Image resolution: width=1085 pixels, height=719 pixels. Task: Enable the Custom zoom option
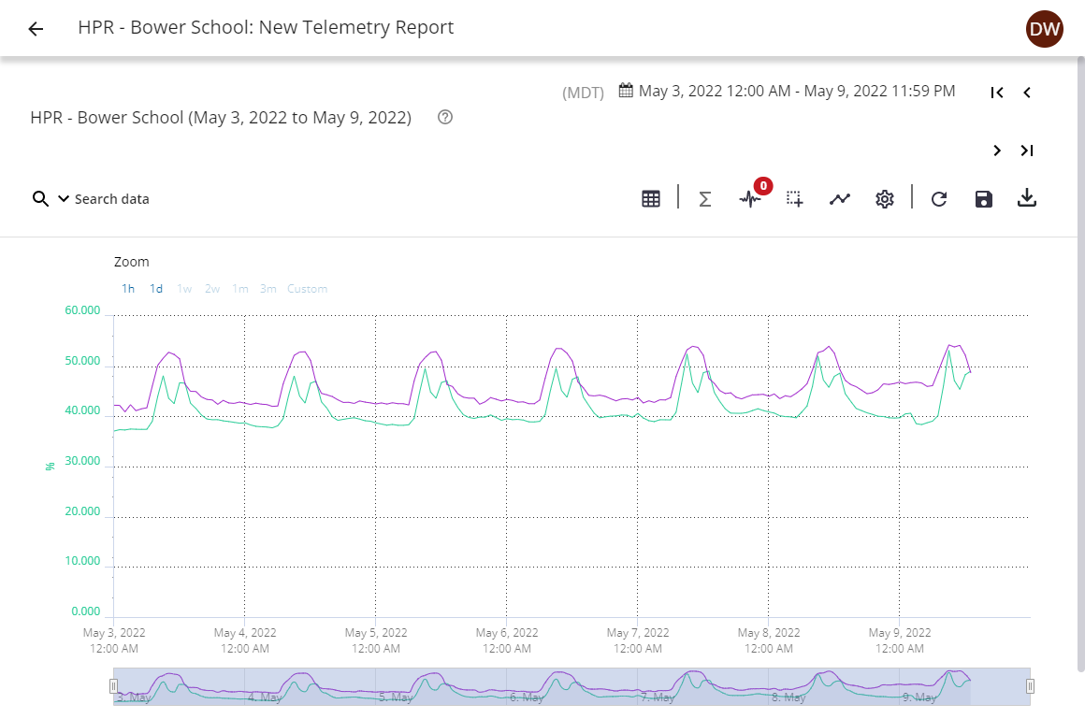pos(308,288)
